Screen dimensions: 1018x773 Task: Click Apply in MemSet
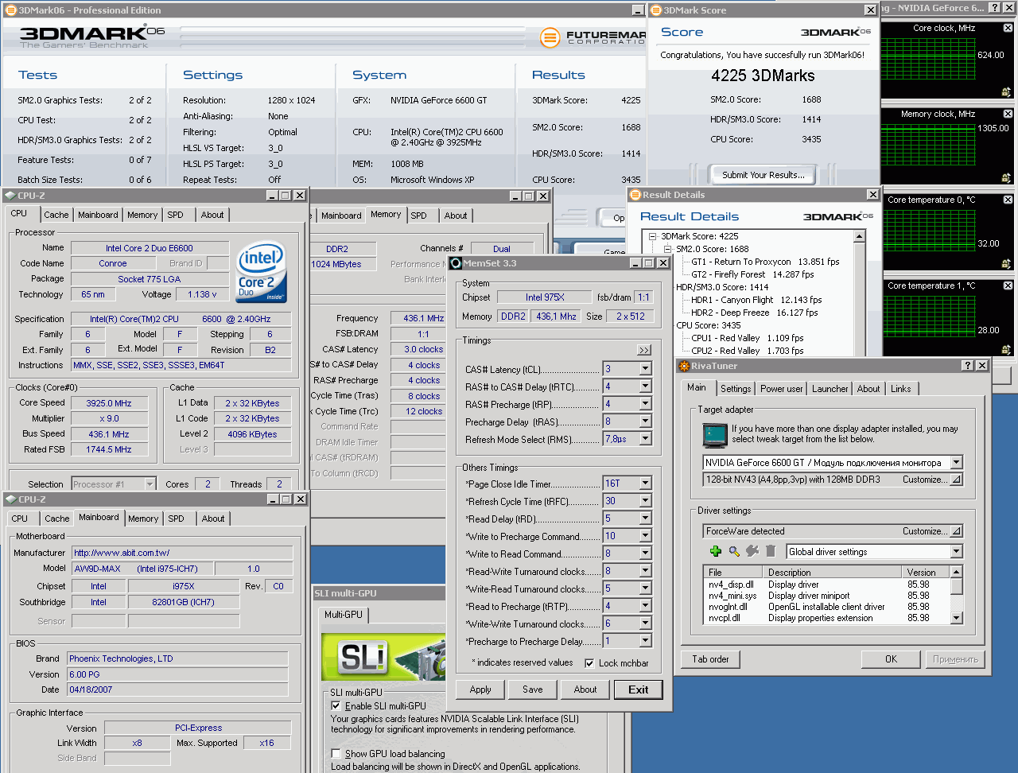(480, 689)
